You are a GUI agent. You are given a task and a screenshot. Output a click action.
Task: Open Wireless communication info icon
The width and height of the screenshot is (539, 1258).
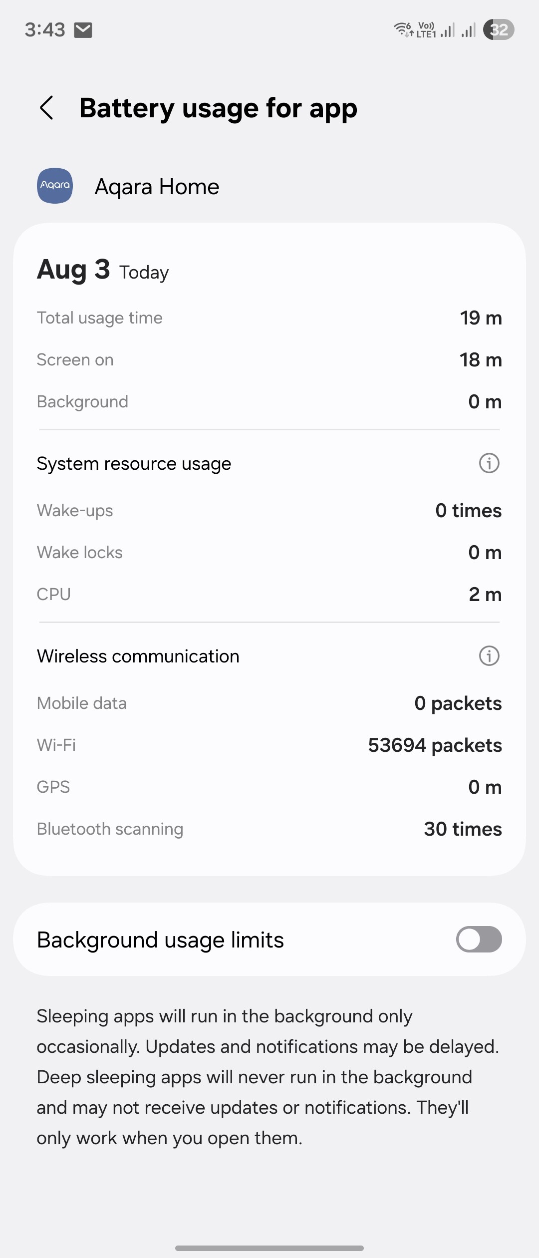point(489,656)
